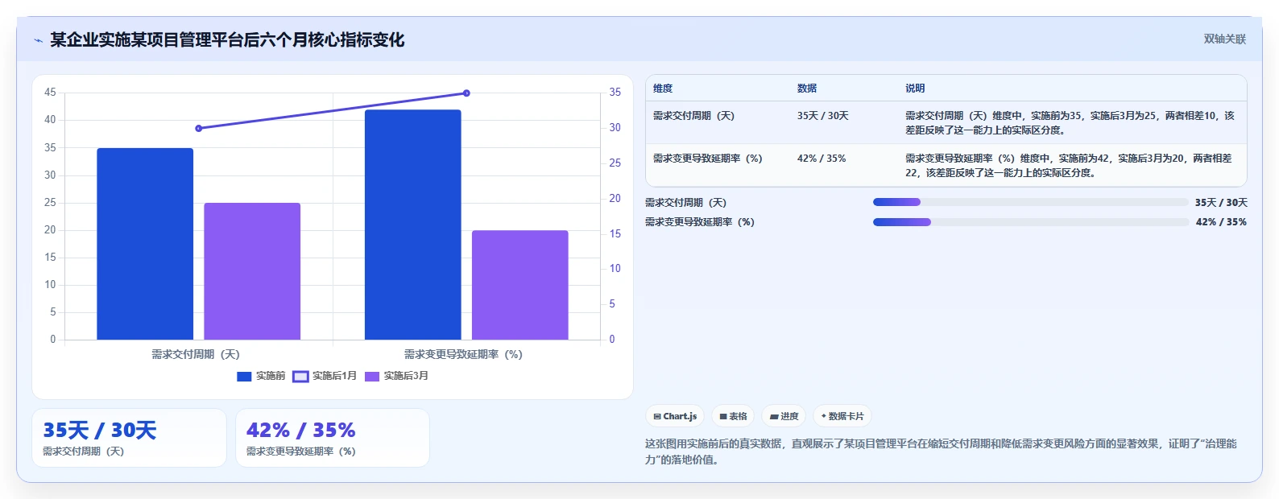Select the 35天 / 30天 data card
Viewport: 1279px width, 499px height.
(x=129, y=438)
